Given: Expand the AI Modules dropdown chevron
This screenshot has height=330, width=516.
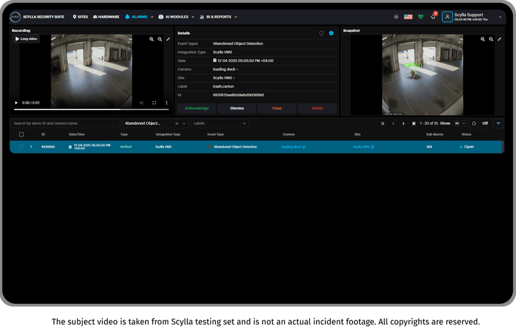Looking at the screenshot, I should (193, 17).
